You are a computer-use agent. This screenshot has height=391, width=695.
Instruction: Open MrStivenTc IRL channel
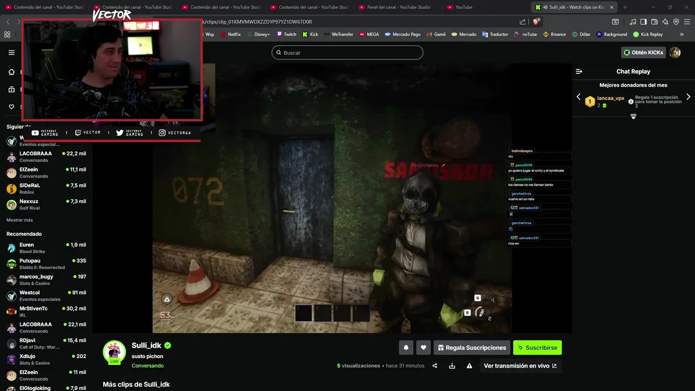point(46,312)
